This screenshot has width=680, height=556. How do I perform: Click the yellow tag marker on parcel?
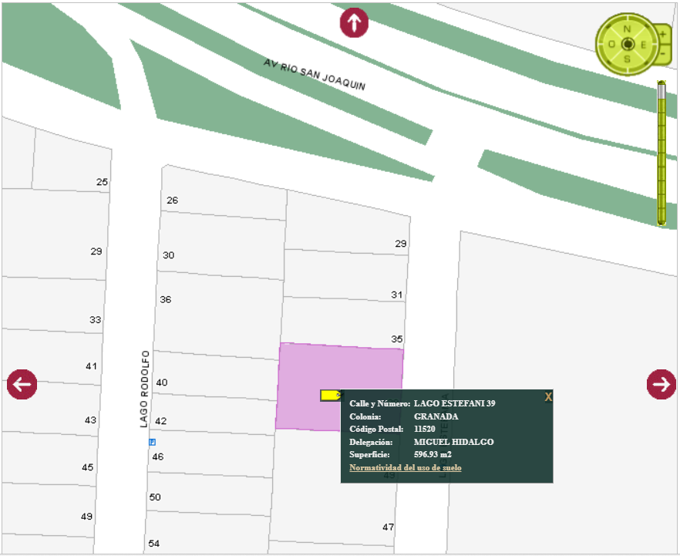pos(330,395)
